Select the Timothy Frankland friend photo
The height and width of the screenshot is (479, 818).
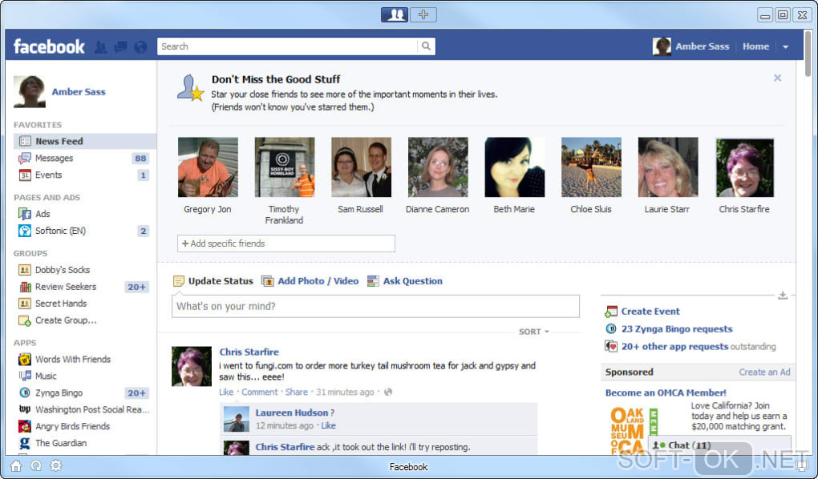[285, 167]
